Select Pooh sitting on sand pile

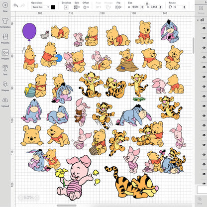[127, 60]
